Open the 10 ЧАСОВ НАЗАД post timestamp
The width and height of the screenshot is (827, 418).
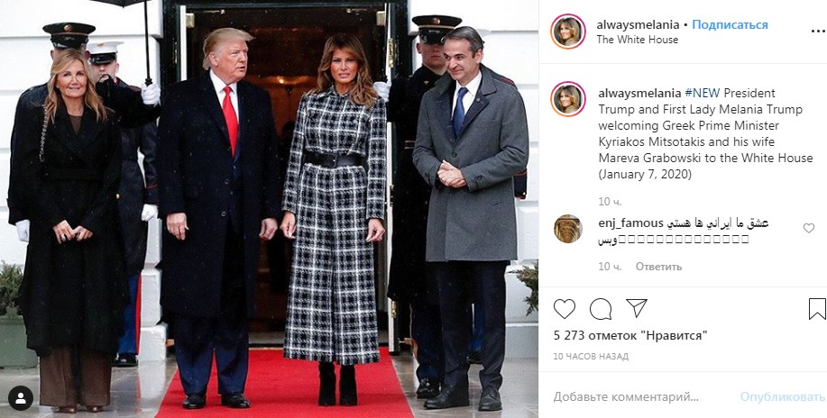click(591, 357)
